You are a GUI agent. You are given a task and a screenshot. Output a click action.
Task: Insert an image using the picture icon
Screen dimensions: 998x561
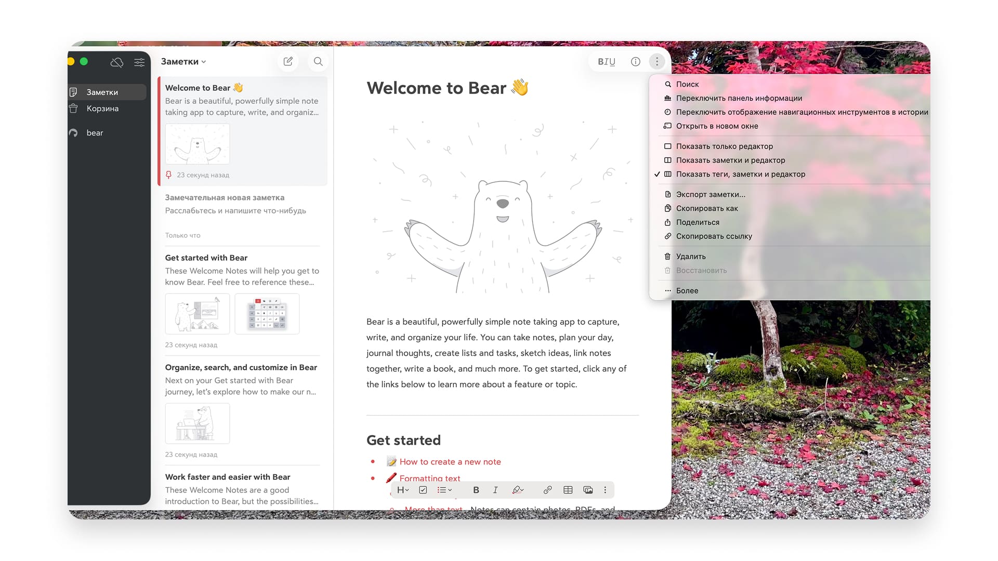coord(588,490)
